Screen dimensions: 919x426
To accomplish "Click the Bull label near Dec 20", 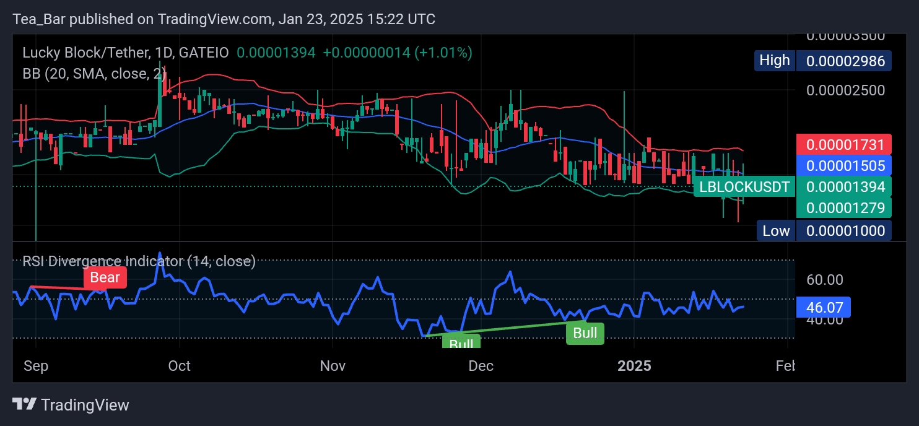I will pos(585,333).
